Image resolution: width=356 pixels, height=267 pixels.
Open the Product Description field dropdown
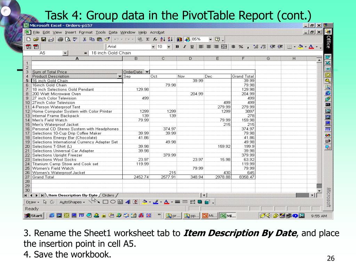[120, 76]
